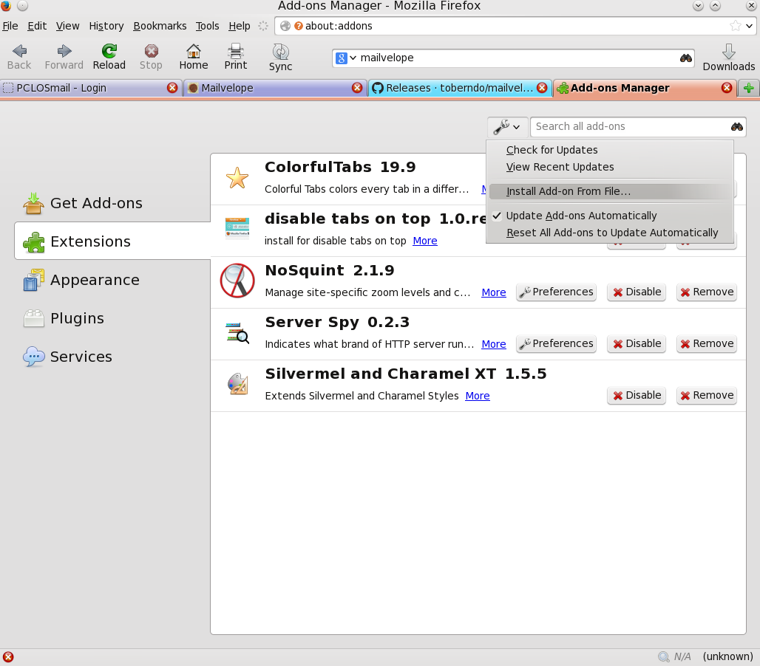Viewport: 760px width, 666px height.
Task: Open new tab with green plus button
Action: pos(748,88)
